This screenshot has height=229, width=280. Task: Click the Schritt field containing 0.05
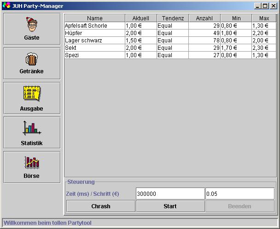coord(240,194)
